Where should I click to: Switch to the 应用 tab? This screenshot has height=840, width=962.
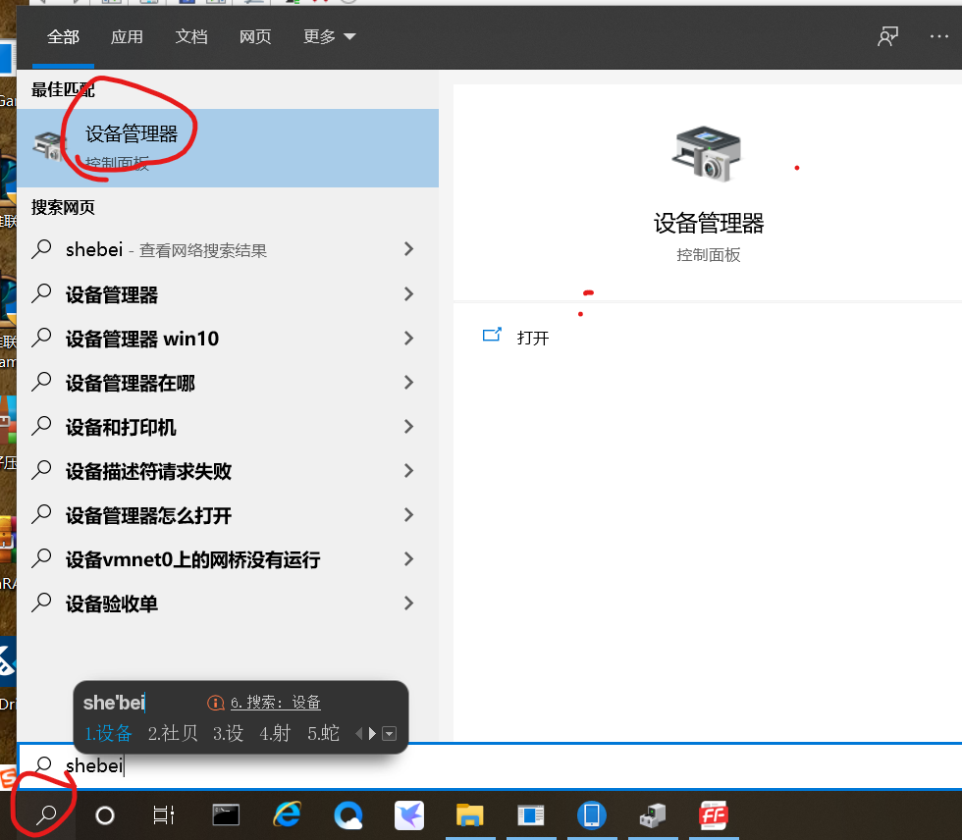pos(127,36)
